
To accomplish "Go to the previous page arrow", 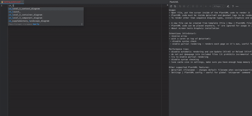I will coord(206,6).
